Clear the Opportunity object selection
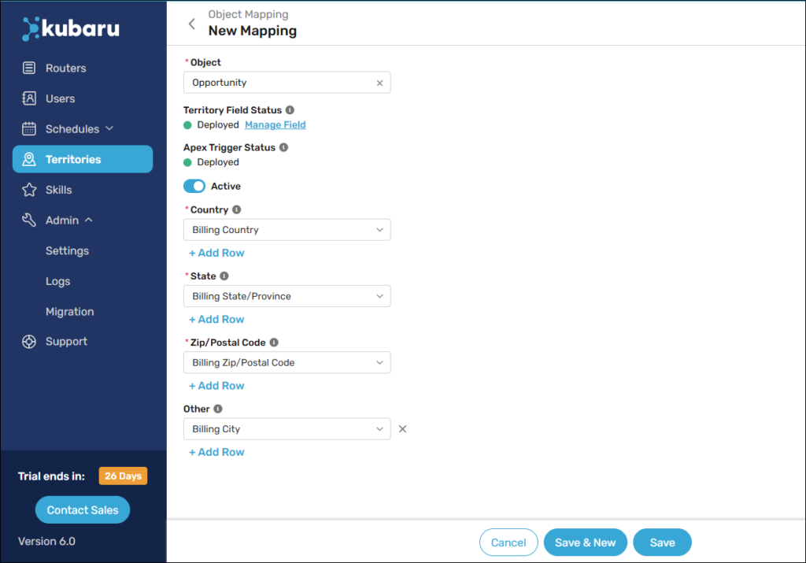This screenshot has width=806, height=563. pos(379,83)
